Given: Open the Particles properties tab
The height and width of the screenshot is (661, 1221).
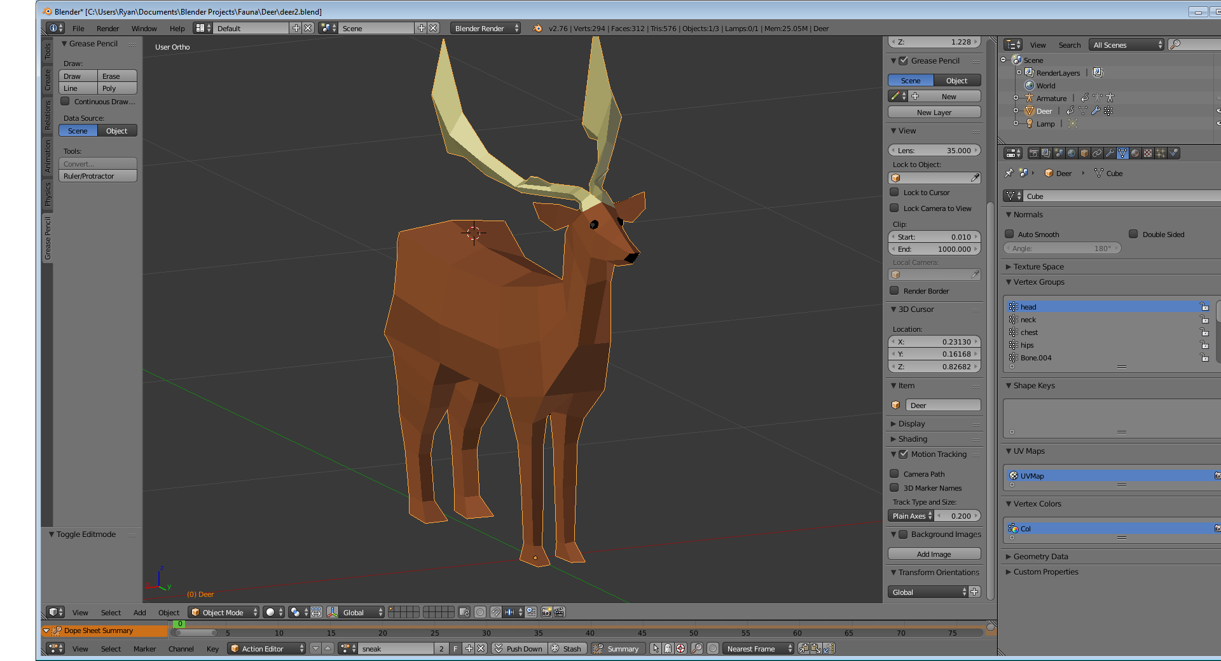Looking at the screenshot, I should pyautogui.click(x=1161, y=153).
